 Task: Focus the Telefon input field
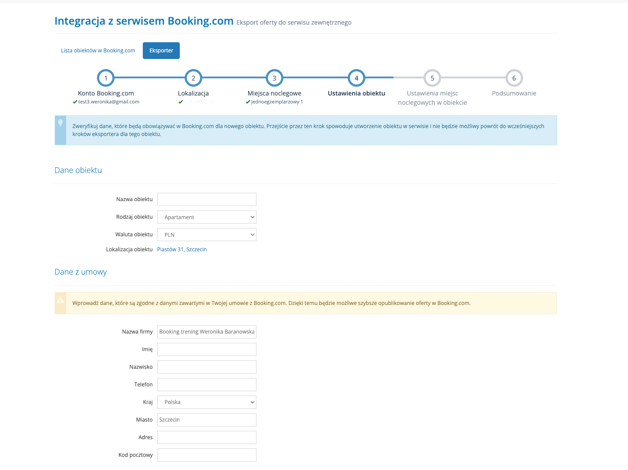coord(207,385)
